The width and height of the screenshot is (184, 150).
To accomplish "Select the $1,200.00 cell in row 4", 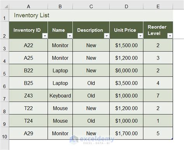I will point(127,58).
